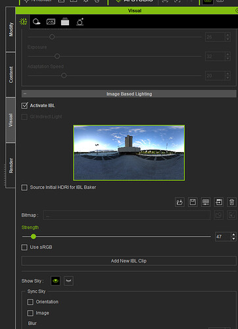
Task: Switch to the Modify side tab
Action: point(11,30)
